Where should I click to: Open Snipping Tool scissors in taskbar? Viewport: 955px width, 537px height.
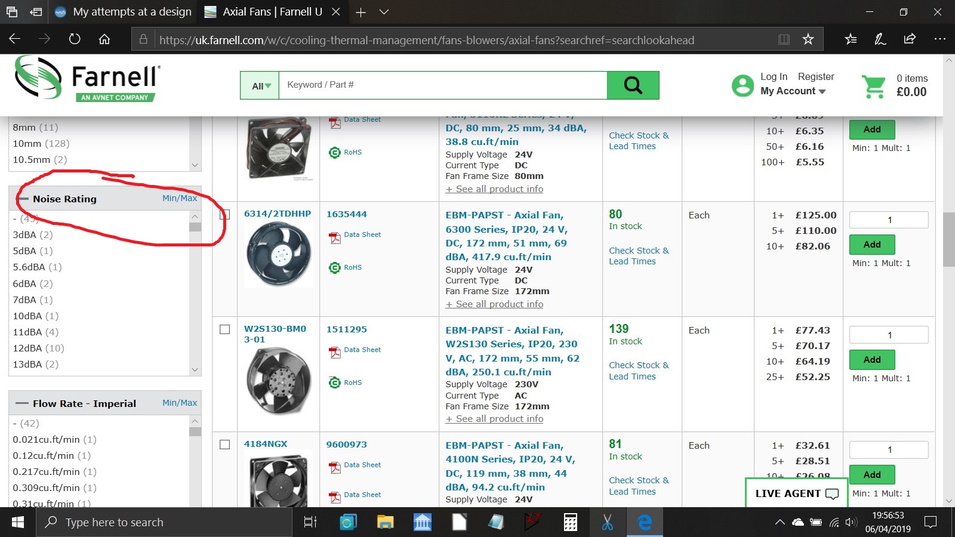tap(608, 523)
